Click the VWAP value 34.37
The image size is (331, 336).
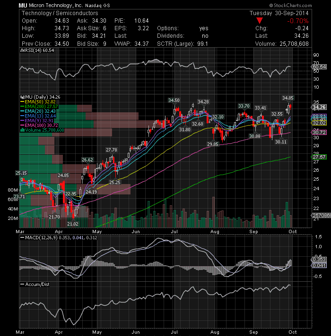tap(141, 44)
